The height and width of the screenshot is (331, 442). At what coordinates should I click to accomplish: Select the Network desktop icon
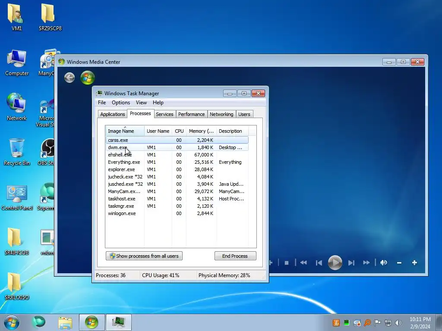point(17,107)
